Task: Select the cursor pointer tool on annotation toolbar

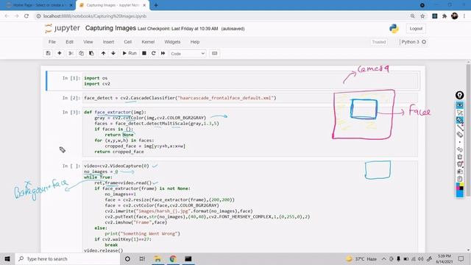Action: click(459, 113)
